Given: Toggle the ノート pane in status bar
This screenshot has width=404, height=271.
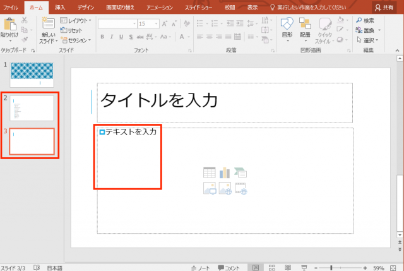Looking at the screenshot, I should (199, 267).
